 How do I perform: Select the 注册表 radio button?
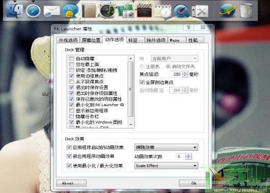[x=142, y=66]
